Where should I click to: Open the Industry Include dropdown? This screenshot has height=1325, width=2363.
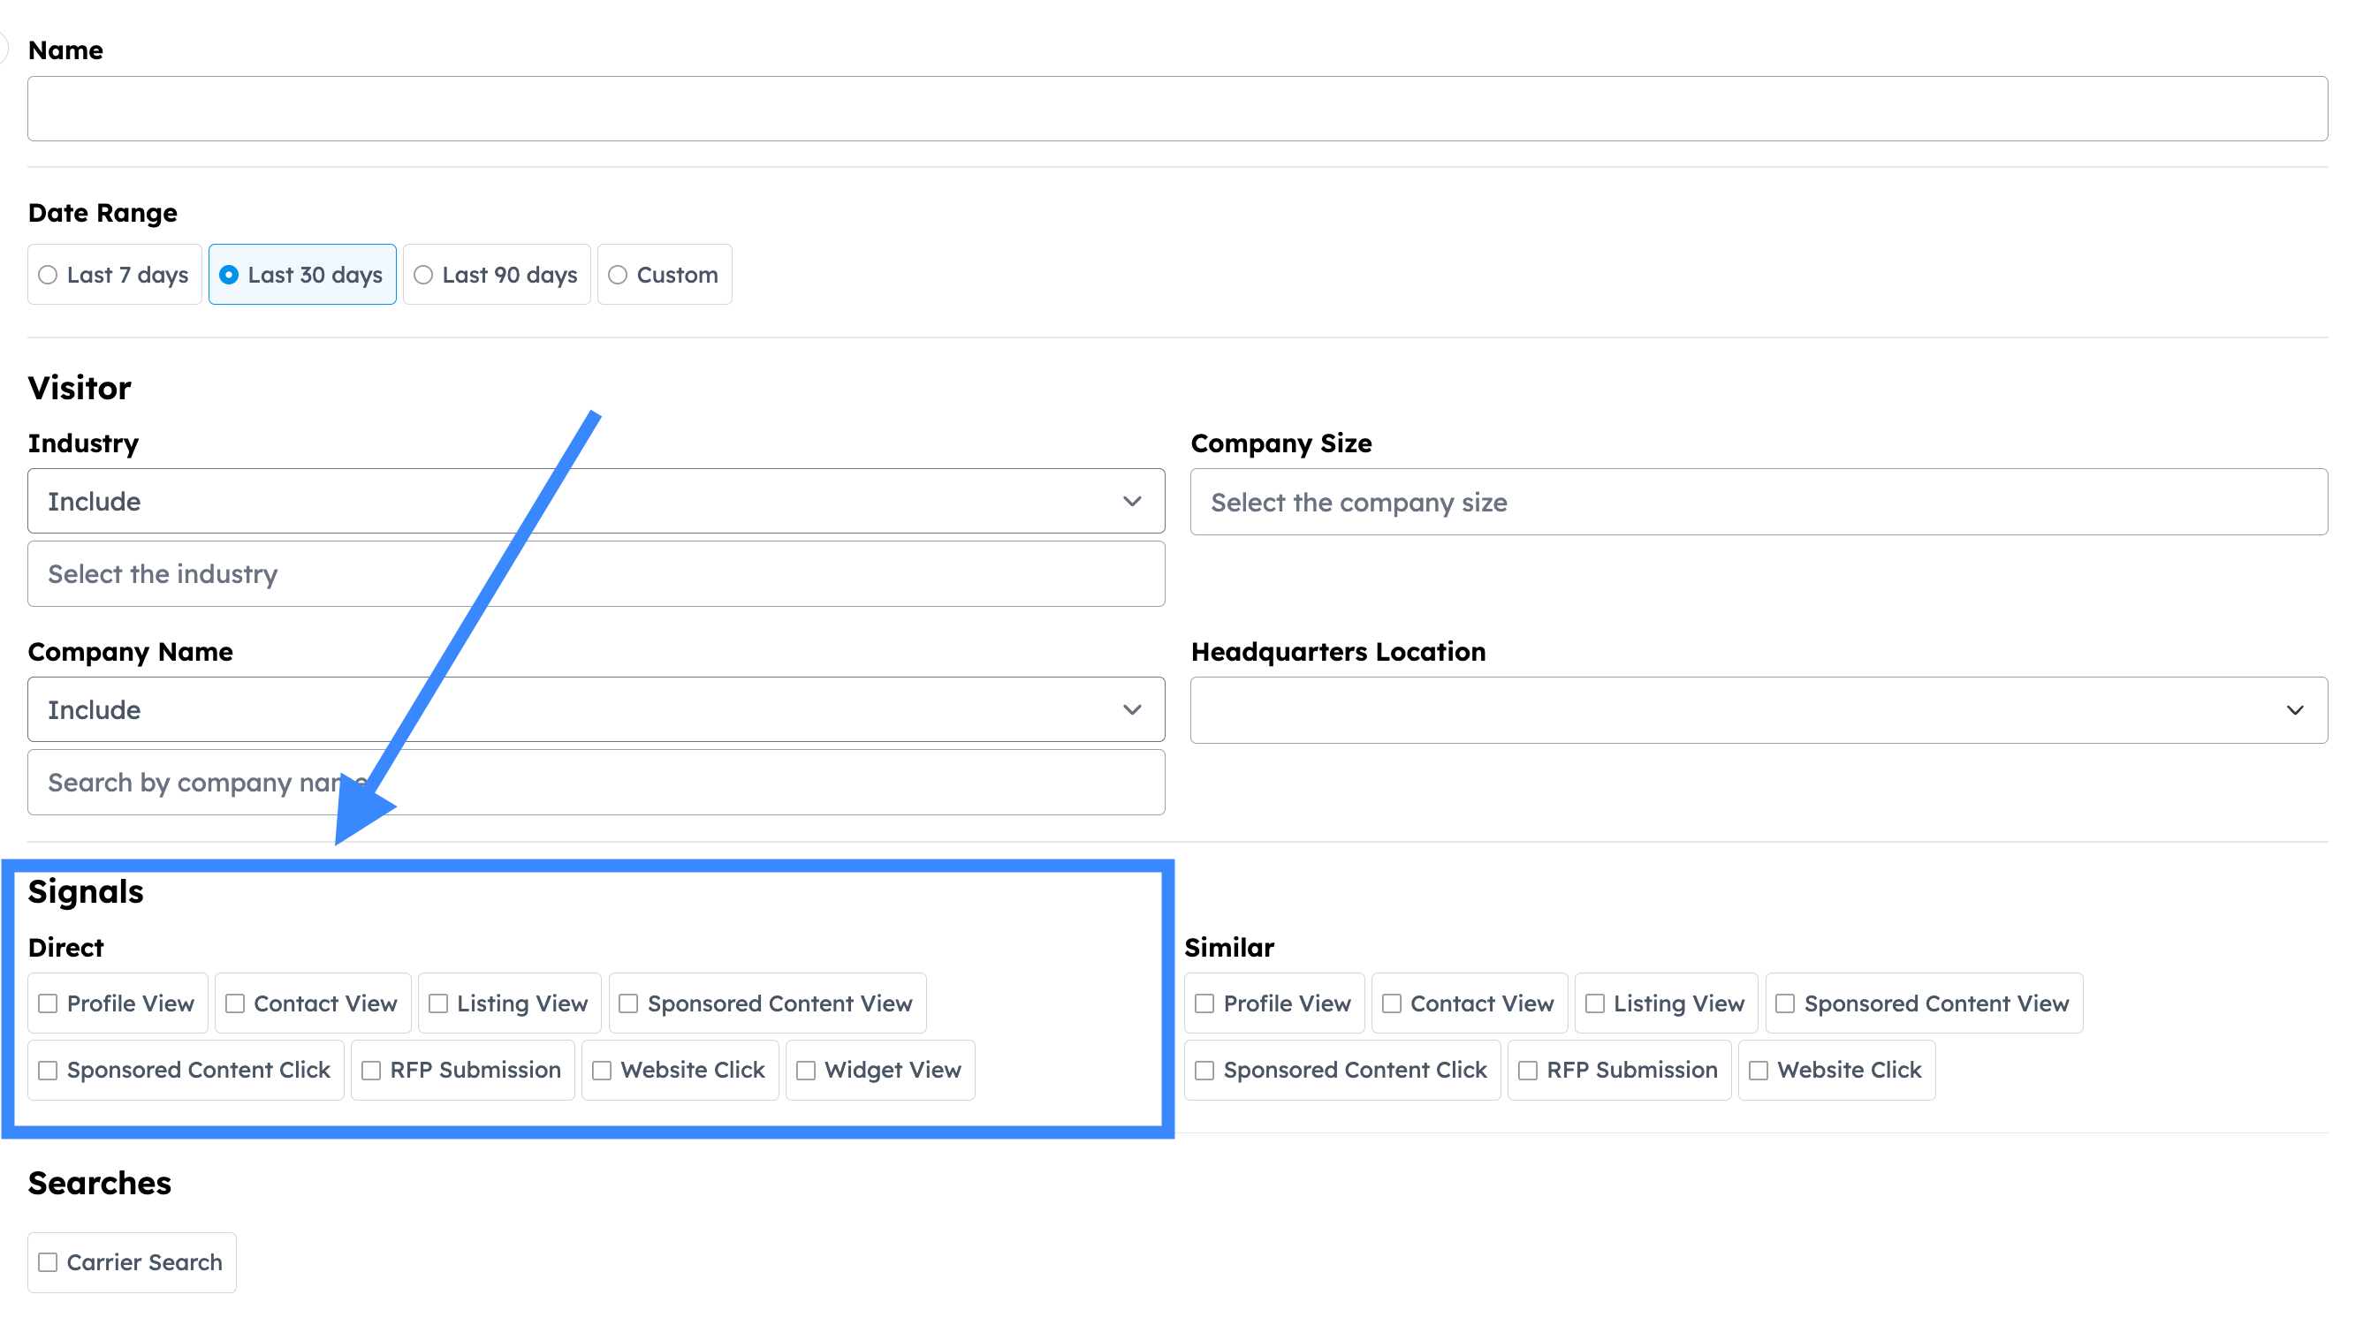pos(596,502)
